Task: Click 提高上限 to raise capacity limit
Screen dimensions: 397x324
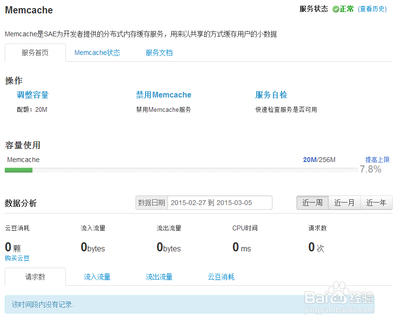Action: pyautogui.click(x=377, y=160)
